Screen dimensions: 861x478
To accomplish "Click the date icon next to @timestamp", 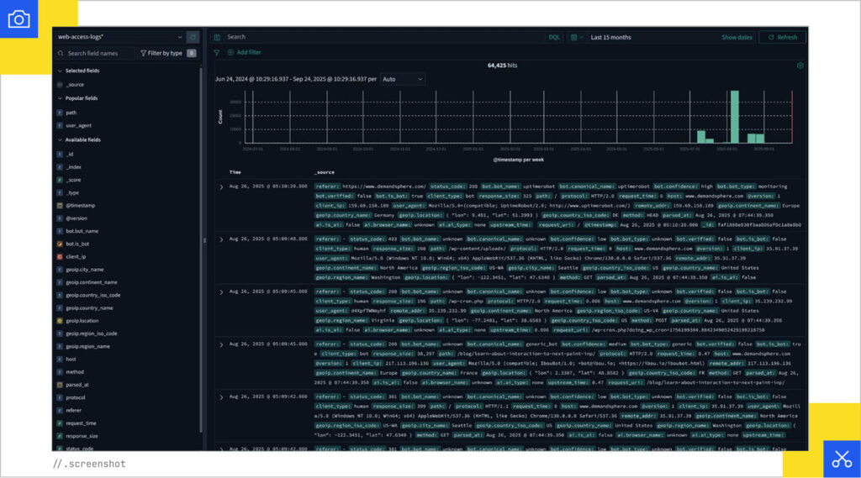I will [x=60, y=206].
